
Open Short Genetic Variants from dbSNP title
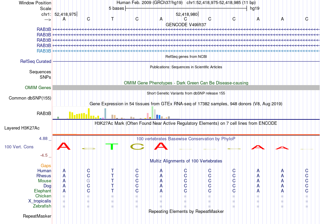[186, 94]
